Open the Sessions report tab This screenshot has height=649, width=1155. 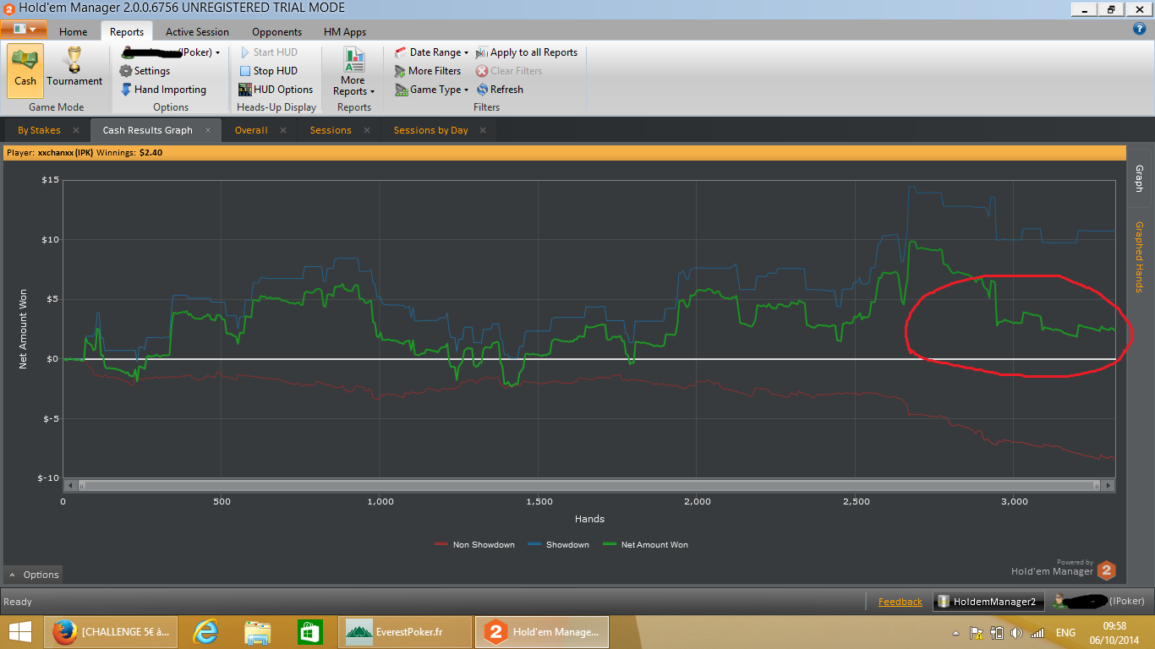click(x=331, y=130)
